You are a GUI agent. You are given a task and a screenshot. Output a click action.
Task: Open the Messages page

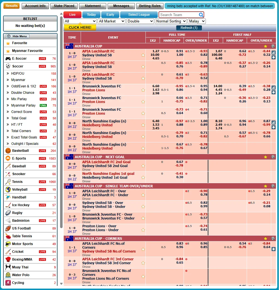121,6
